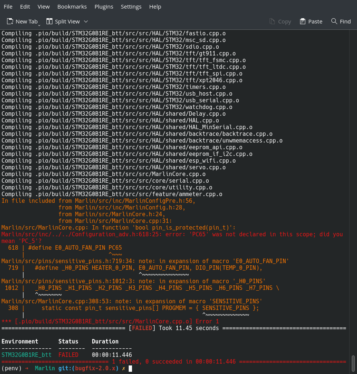The image size is (357, 374).
Task: Open the Bookmarks menu
Action: coord(72,7)
